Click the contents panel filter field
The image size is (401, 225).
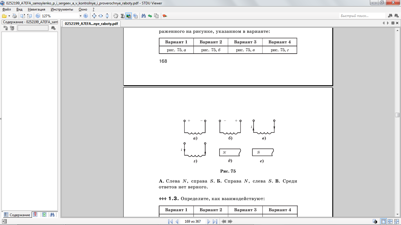click(33, 28)
